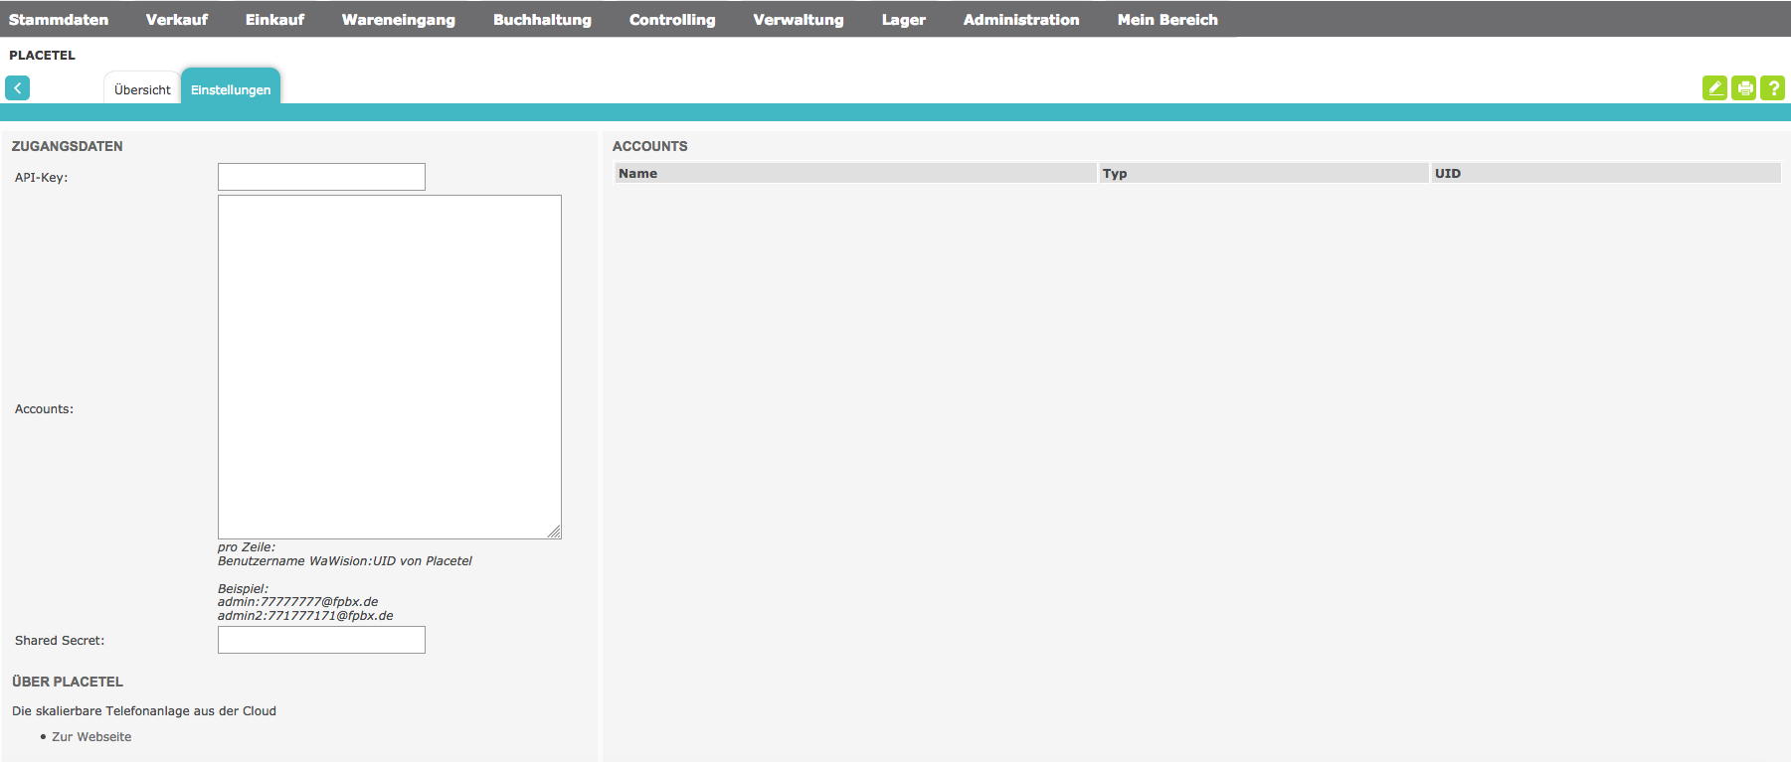Click the green edit pencil icon

point(1714,88)
